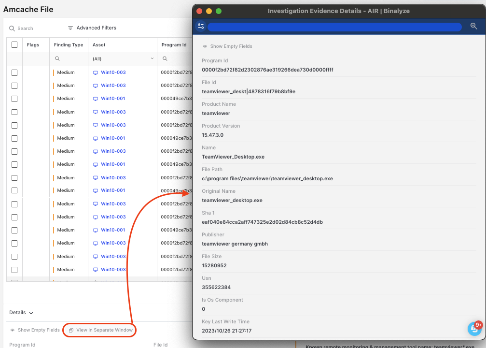Click the computer icon next to the first Win10-003 entry

[95, 72]
